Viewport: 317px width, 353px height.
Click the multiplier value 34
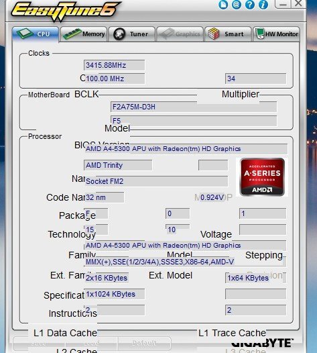click(x=255, y=79)
